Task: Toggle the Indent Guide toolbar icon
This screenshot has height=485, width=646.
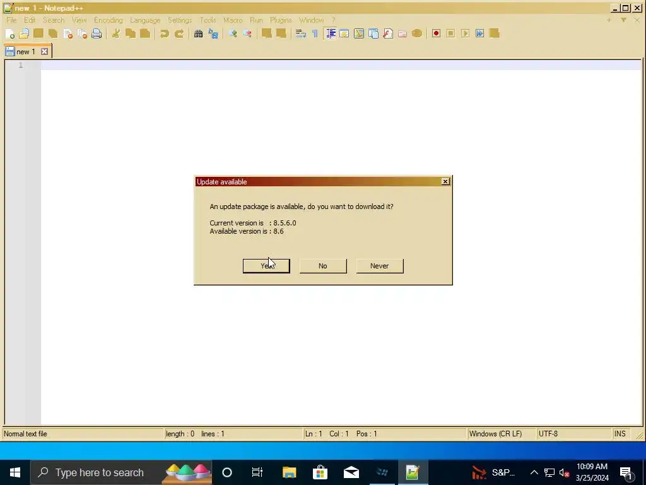Action: click(331, 34)
